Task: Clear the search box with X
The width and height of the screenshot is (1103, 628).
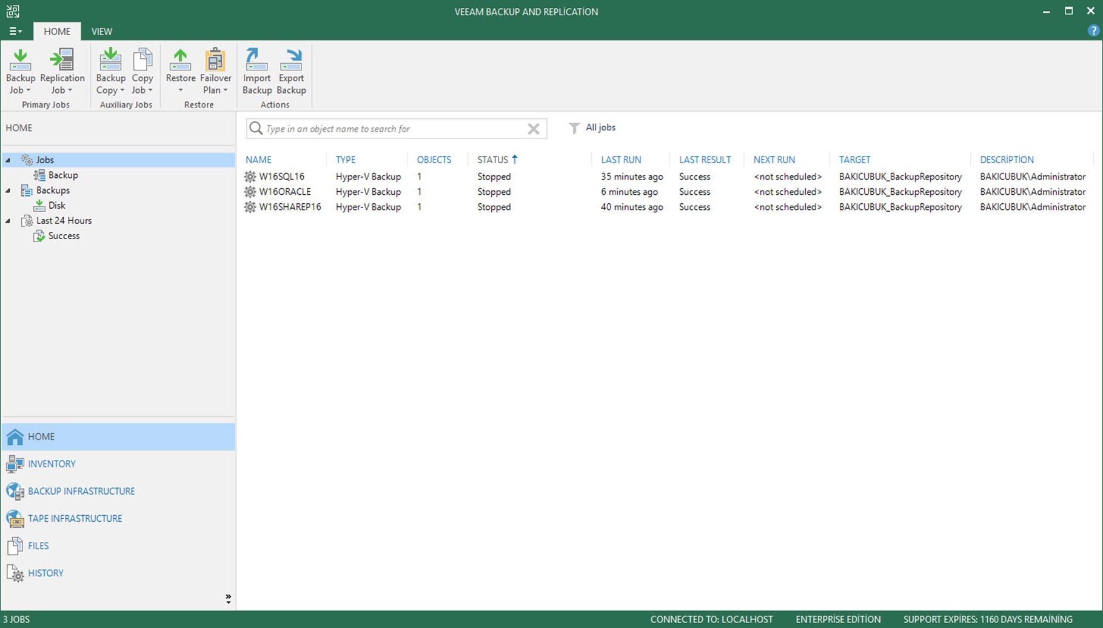Action: (534, 129)
